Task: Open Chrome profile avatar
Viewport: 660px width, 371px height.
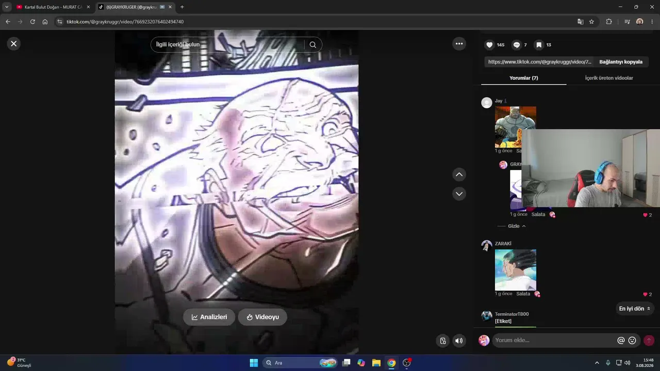Action: (x=640, y=22)
